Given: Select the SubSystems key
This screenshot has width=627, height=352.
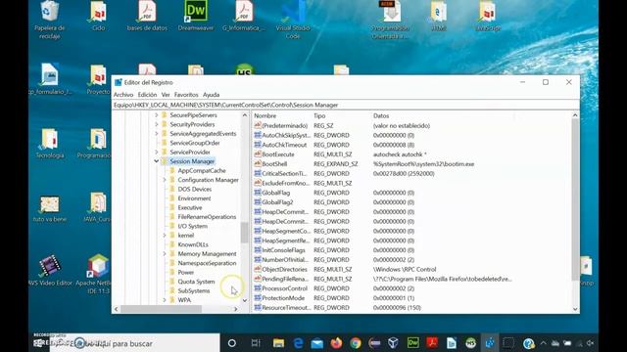Looking at the screenshot, I should tap(194, 290).
